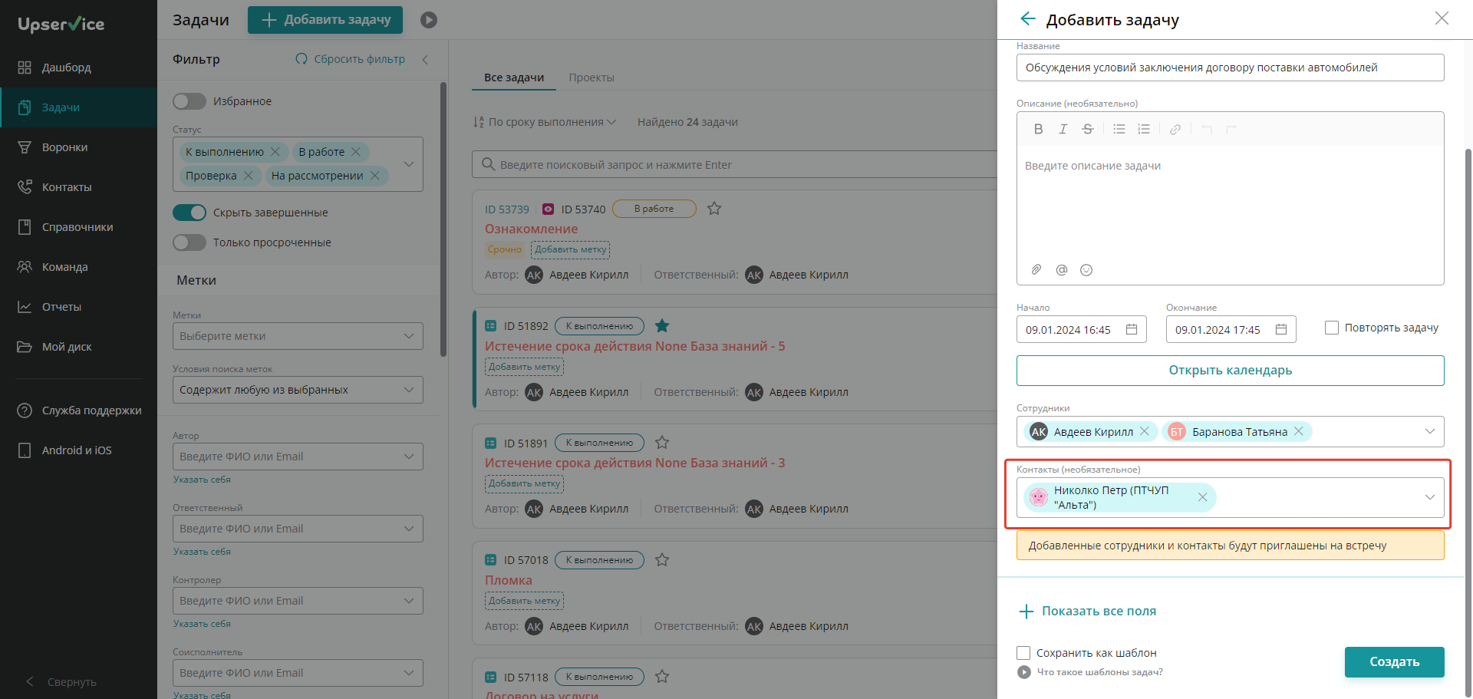The image size is (1473, 699).
Task: Open Контролер filter dropdown
Action: point(298,601)
